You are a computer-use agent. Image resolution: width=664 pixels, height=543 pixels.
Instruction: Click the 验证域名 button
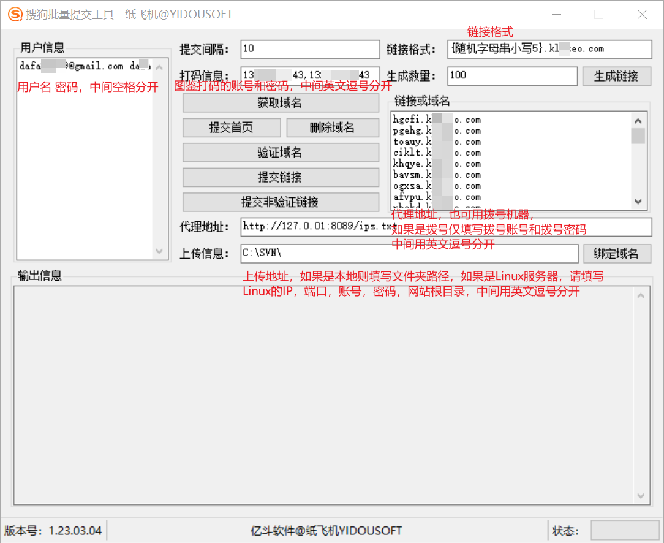tap(281, 153)
